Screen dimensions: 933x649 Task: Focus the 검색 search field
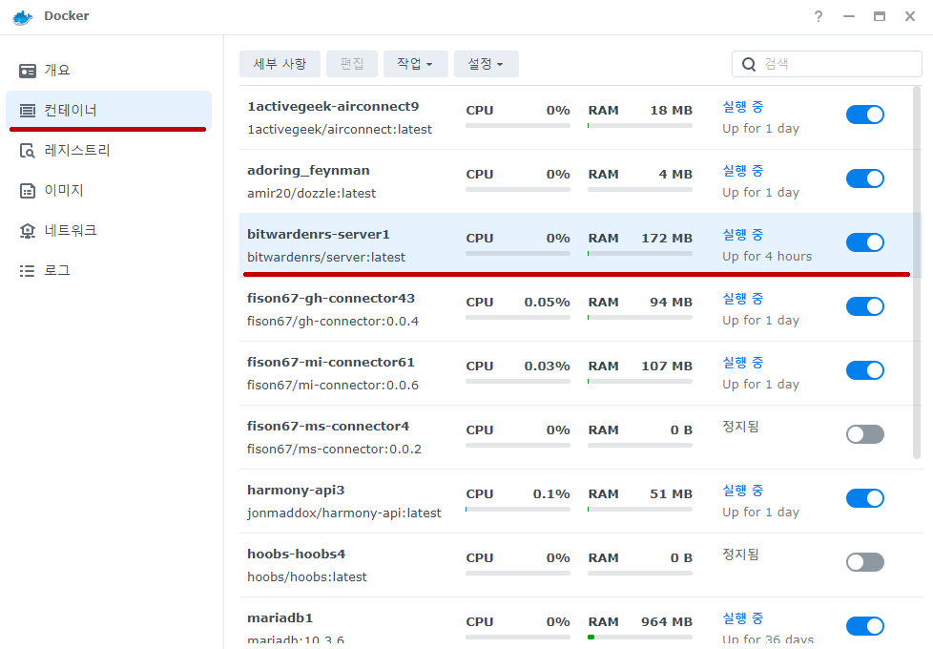[x=826, y=64]
